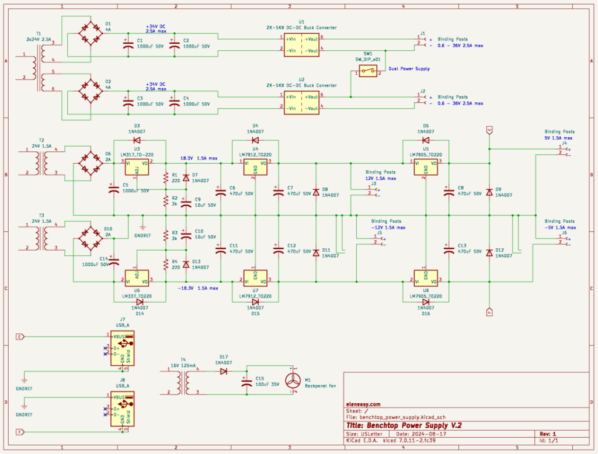Select the D17 1N4007 diode symbol
This screenshot has height=454, width=598.
pyautogui.click(x=222, y=370)
